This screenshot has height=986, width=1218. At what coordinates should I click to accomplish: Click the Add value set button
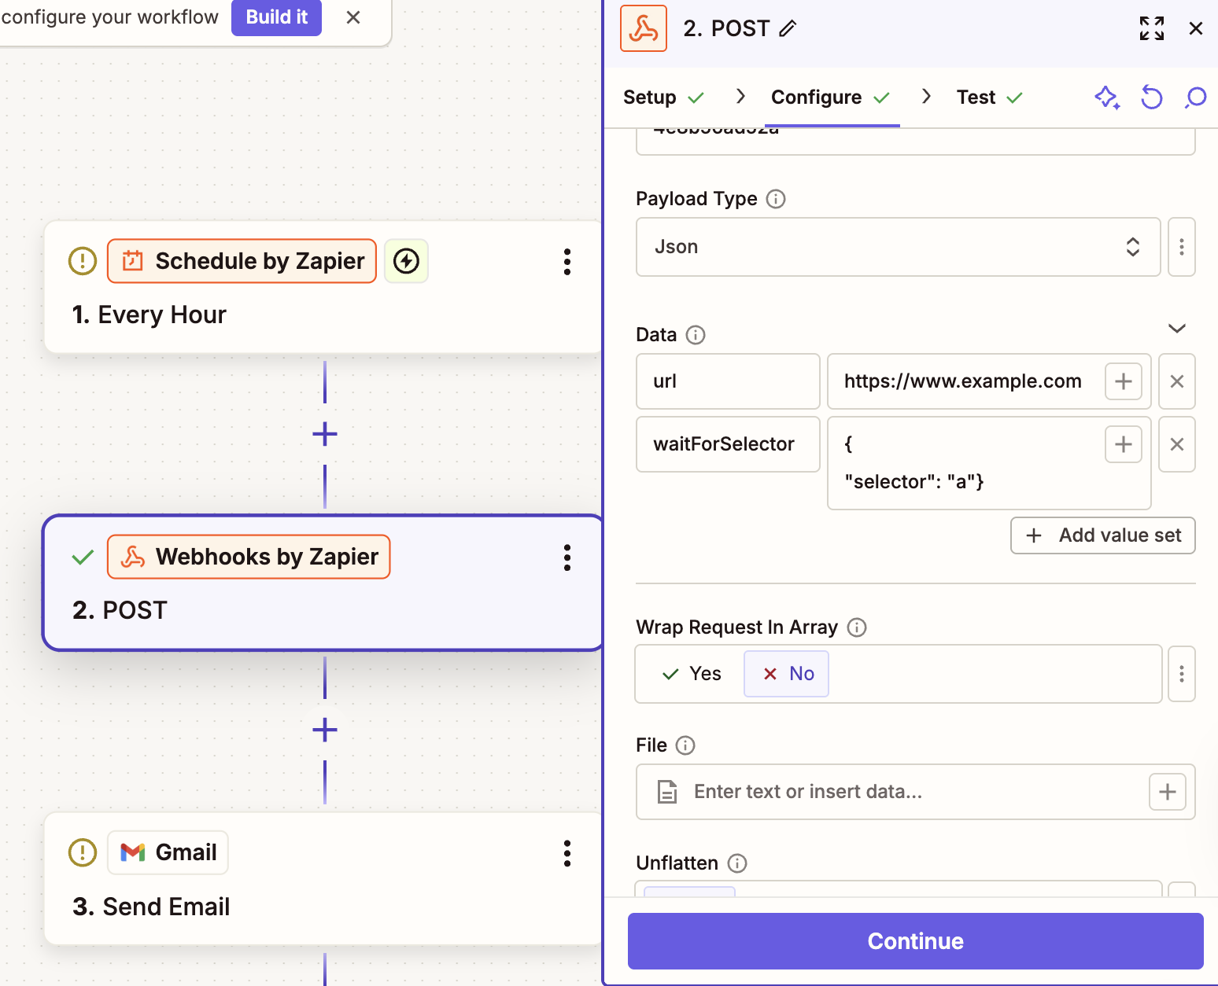1102,535
